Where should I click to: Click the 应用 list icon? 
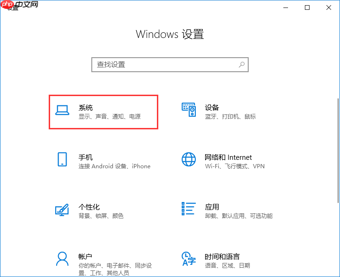189,209
